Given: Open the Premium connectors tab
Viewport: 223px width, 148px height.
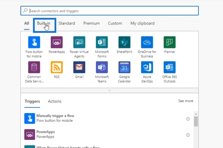Looking at the screenshot, I should 91,23.
